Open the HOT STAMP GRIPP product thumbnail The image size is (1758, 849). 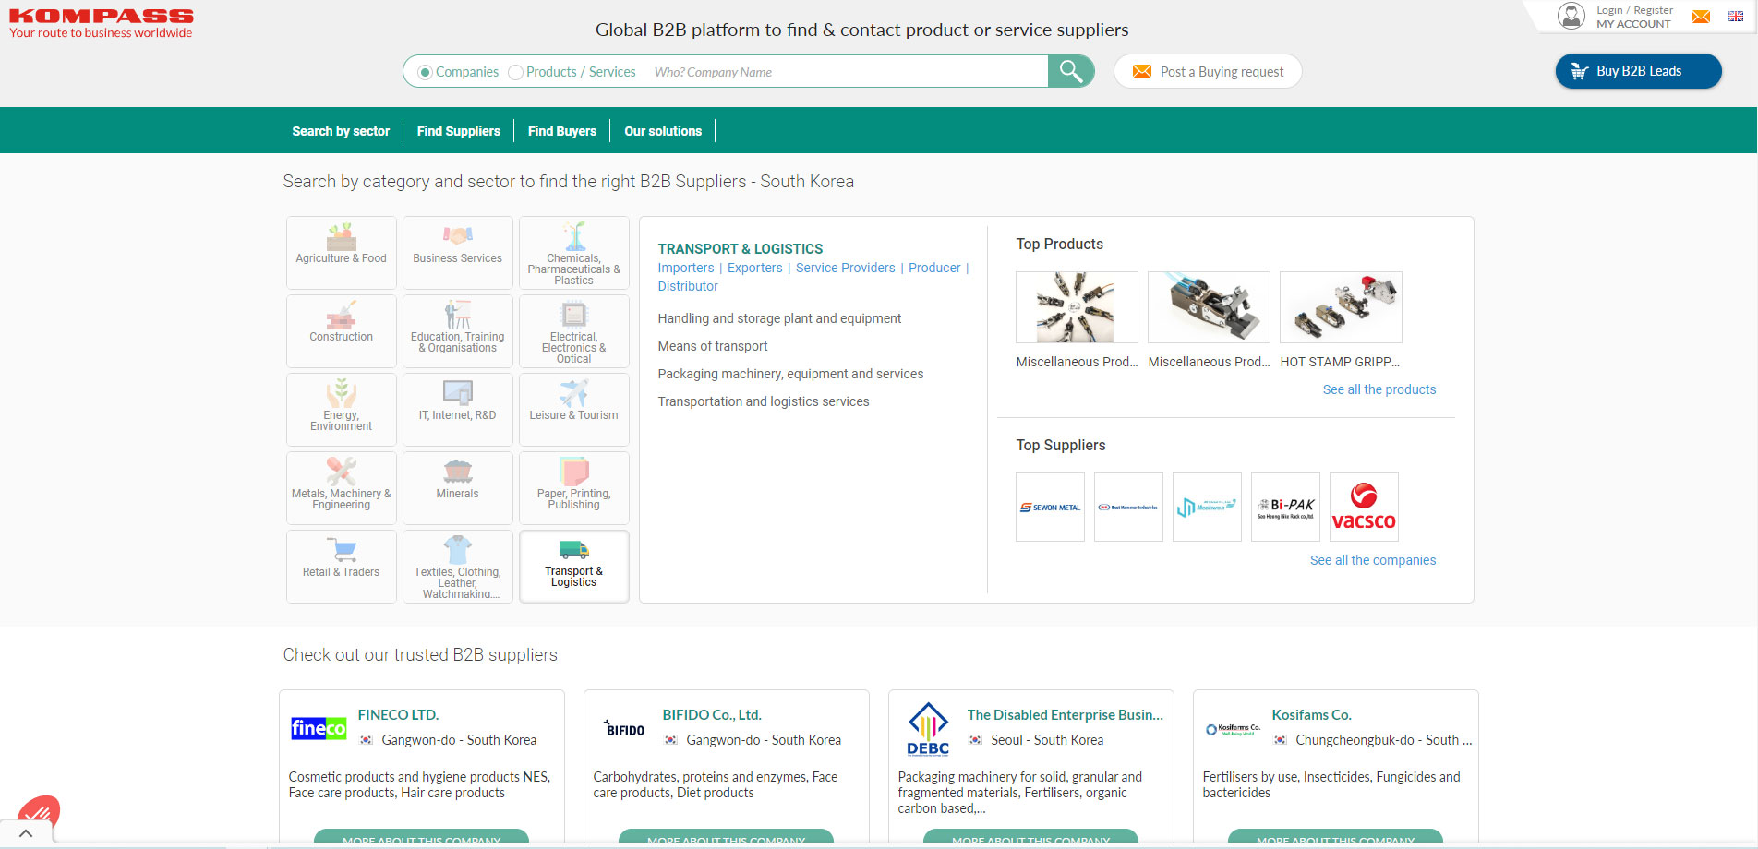[x=1340, y=307]
